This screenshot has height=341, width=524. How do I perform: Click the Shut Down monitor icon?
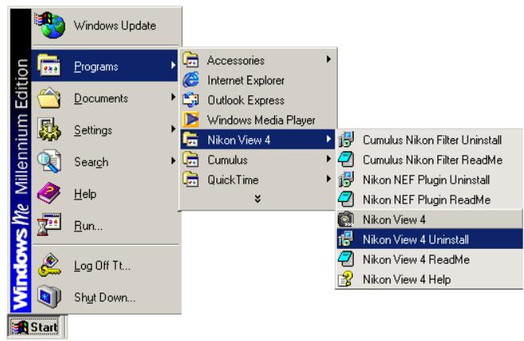(x=49, y=297)
